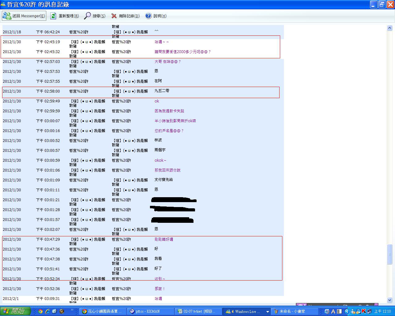
Task: Launch Internet Explorer from the quick launch bar
Action: 48,311
